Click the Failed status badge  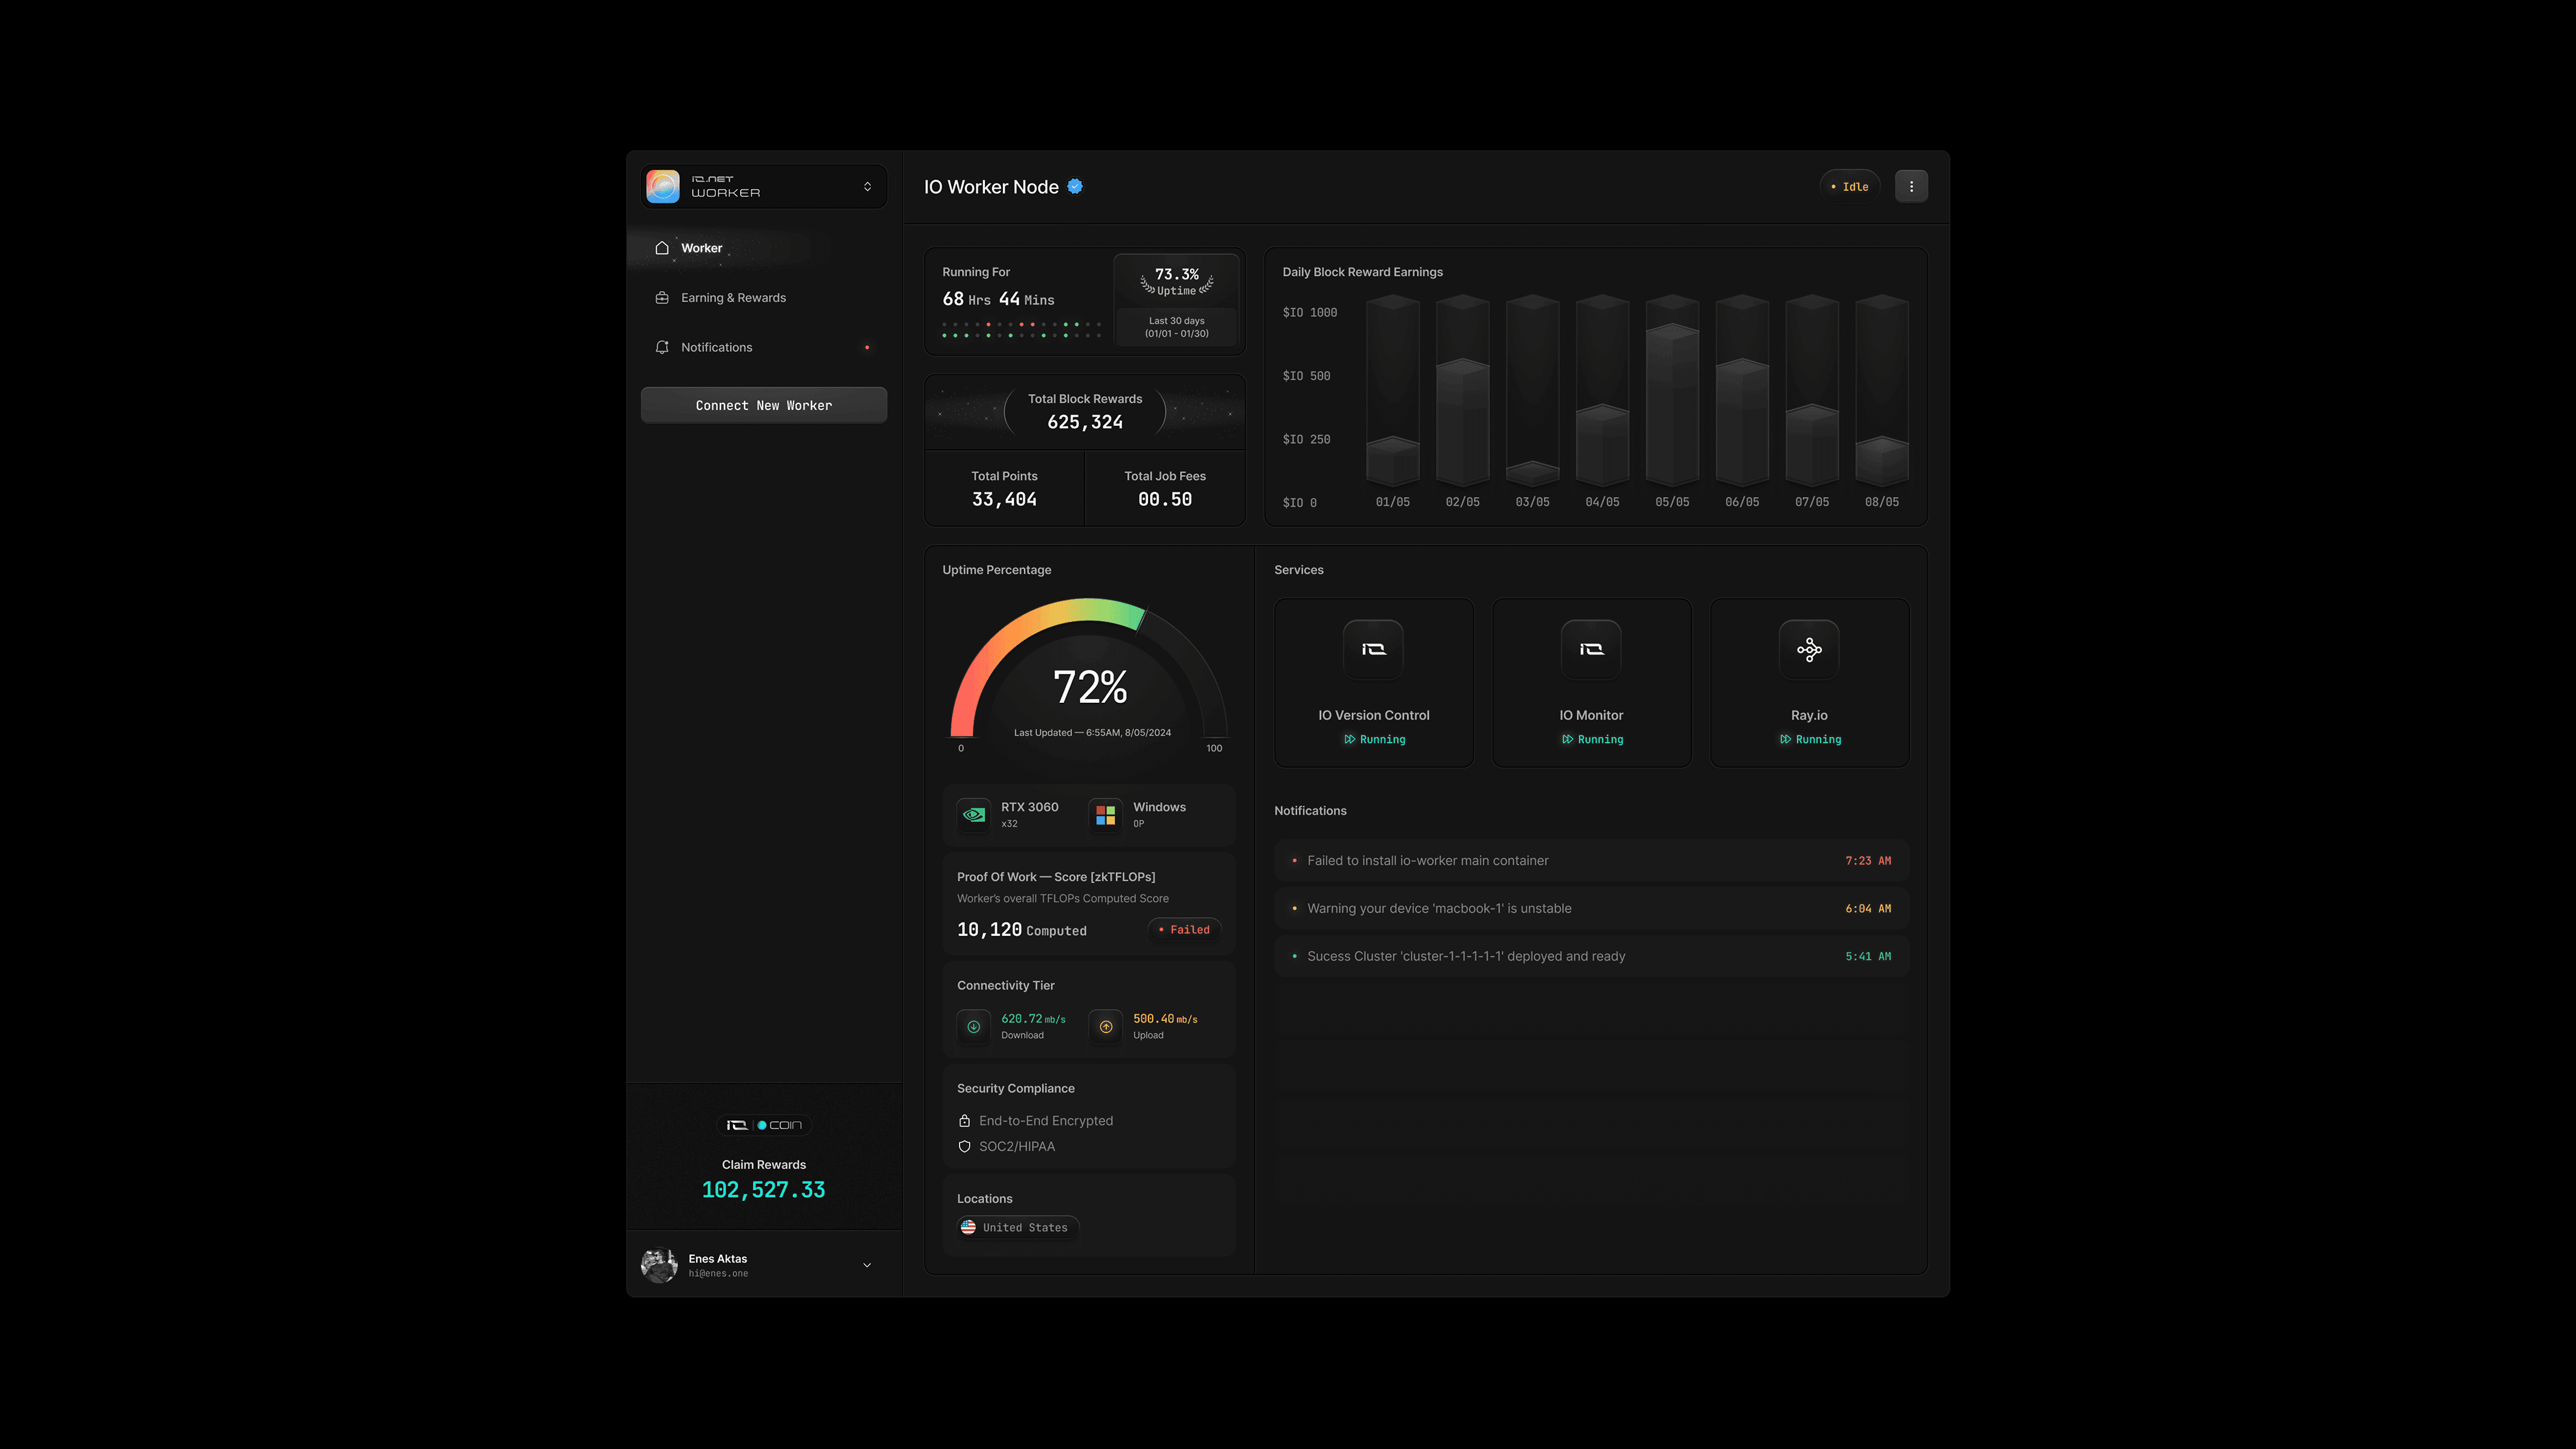point(1184,930)
